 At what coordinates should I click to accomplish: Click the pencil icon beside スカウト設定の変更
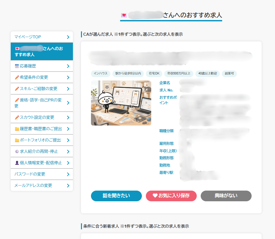click(17, 117)
